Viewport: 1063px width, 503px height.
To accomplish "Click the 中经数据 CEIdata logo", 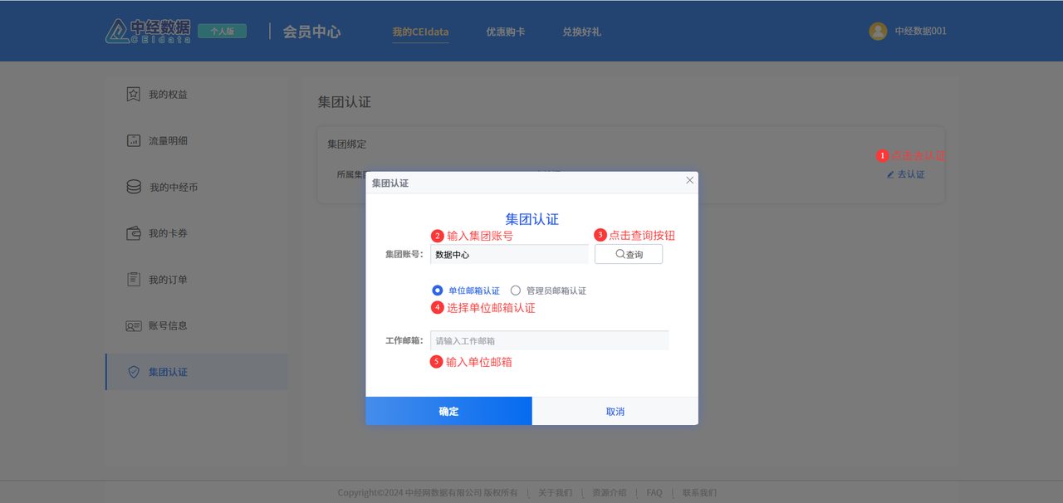I will pyautogui.click(x=148, y=31).
